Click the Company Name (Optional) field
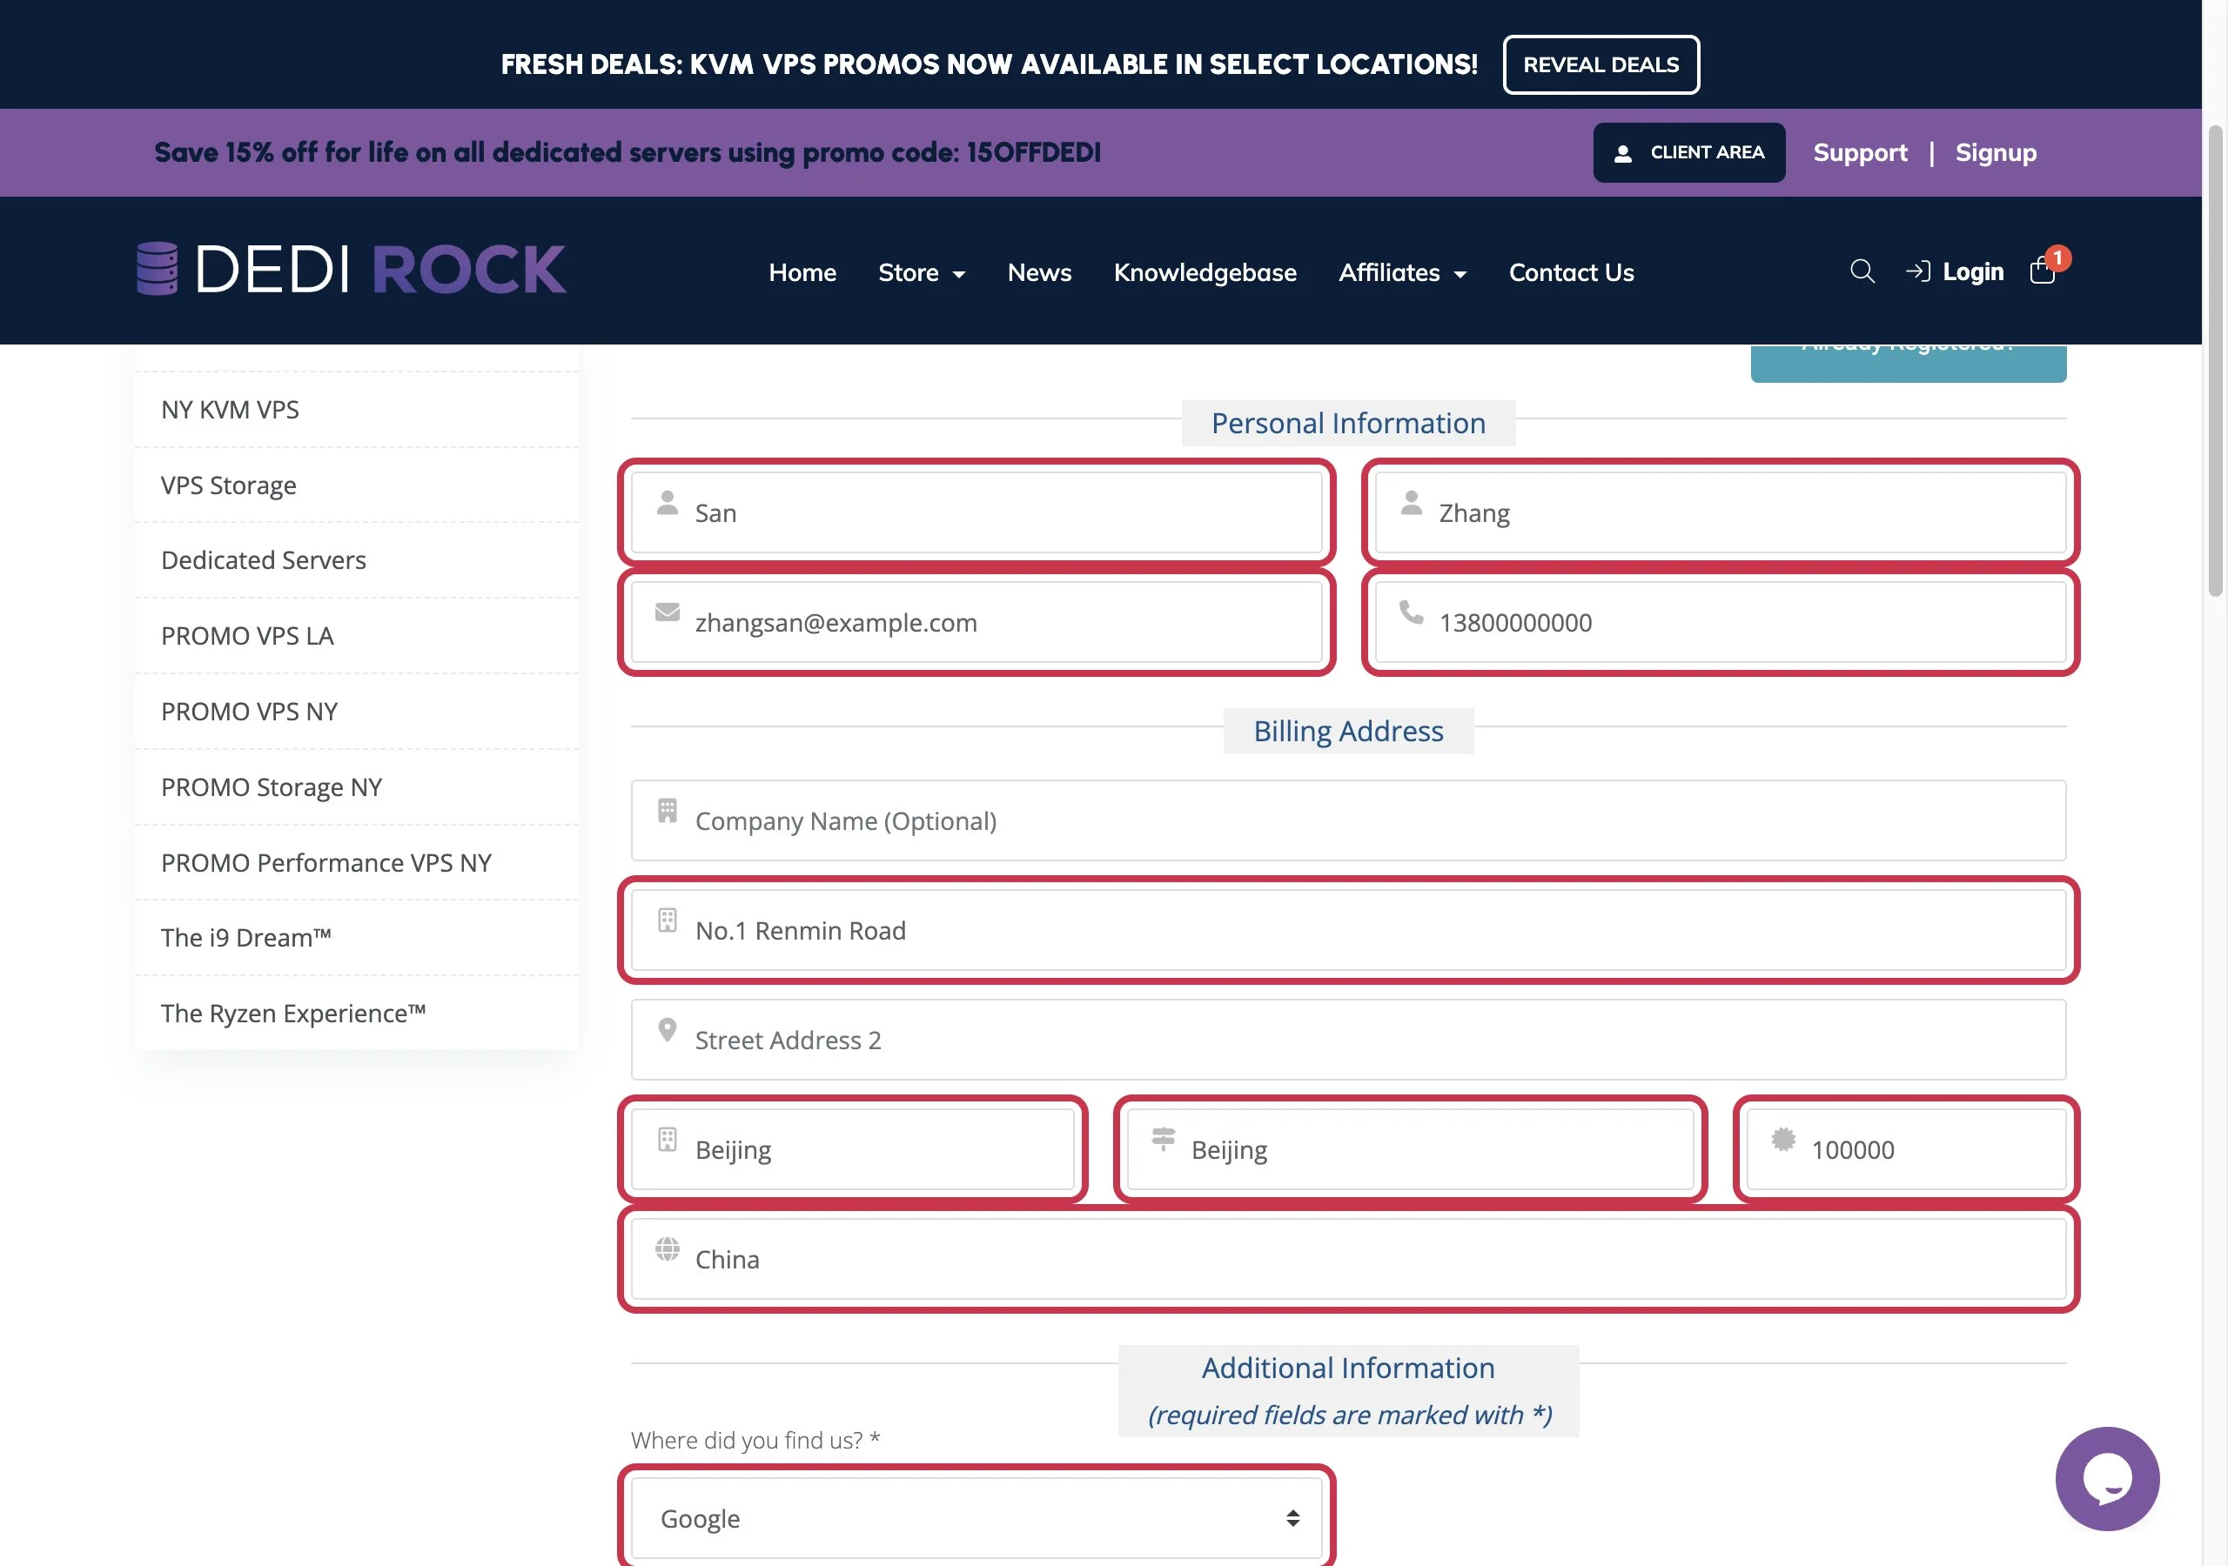This screenshot has width=2228, height=1566. 1348,820
